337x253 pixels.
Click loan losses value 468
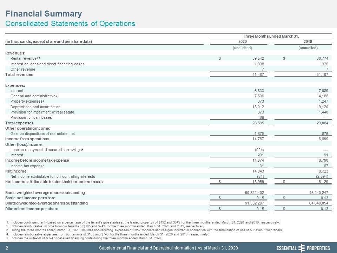pos(261,117)
